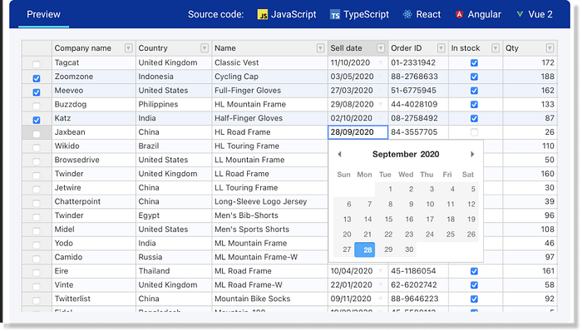Click the Sell date column header
582x331 pixels.
click(x=358, y=48)
